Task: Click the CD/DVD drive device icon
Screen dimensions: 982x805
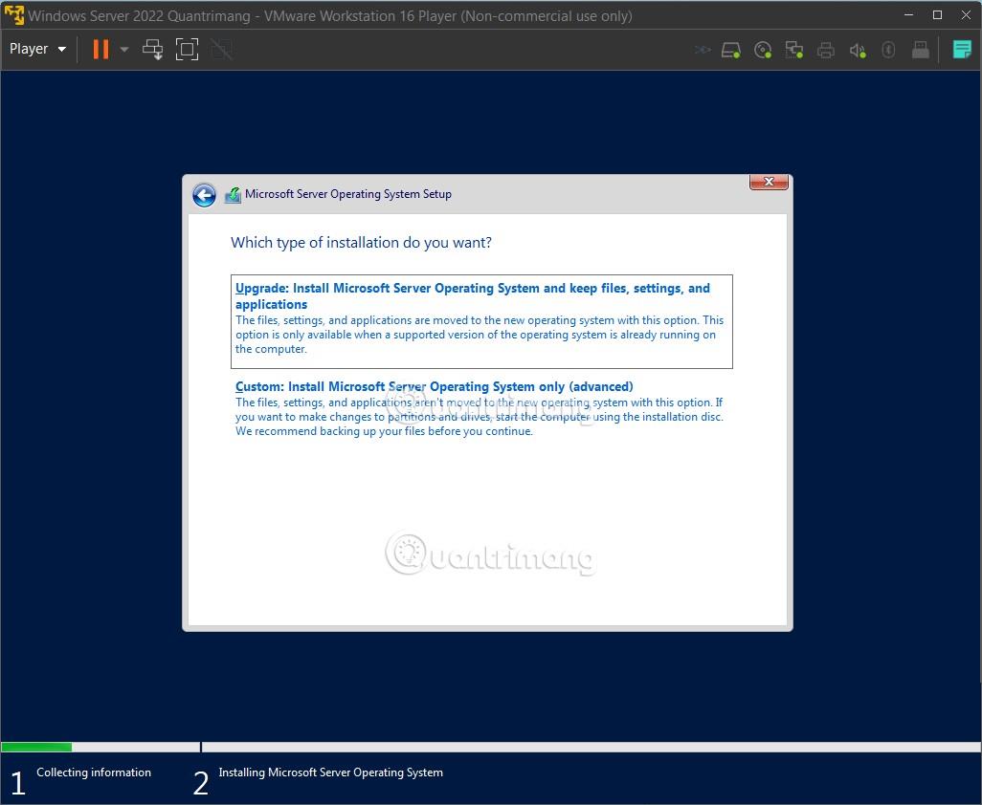Action: click(x=763, y=50)
